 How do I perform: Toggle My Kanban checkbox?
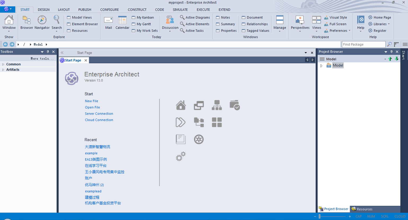tap(133, 17)
